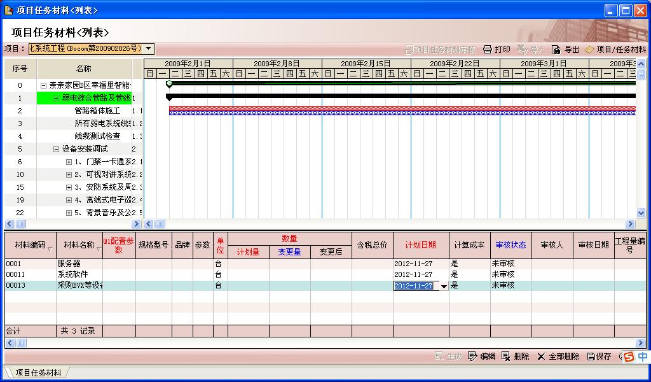Click the 材料名称 column header

79,245
